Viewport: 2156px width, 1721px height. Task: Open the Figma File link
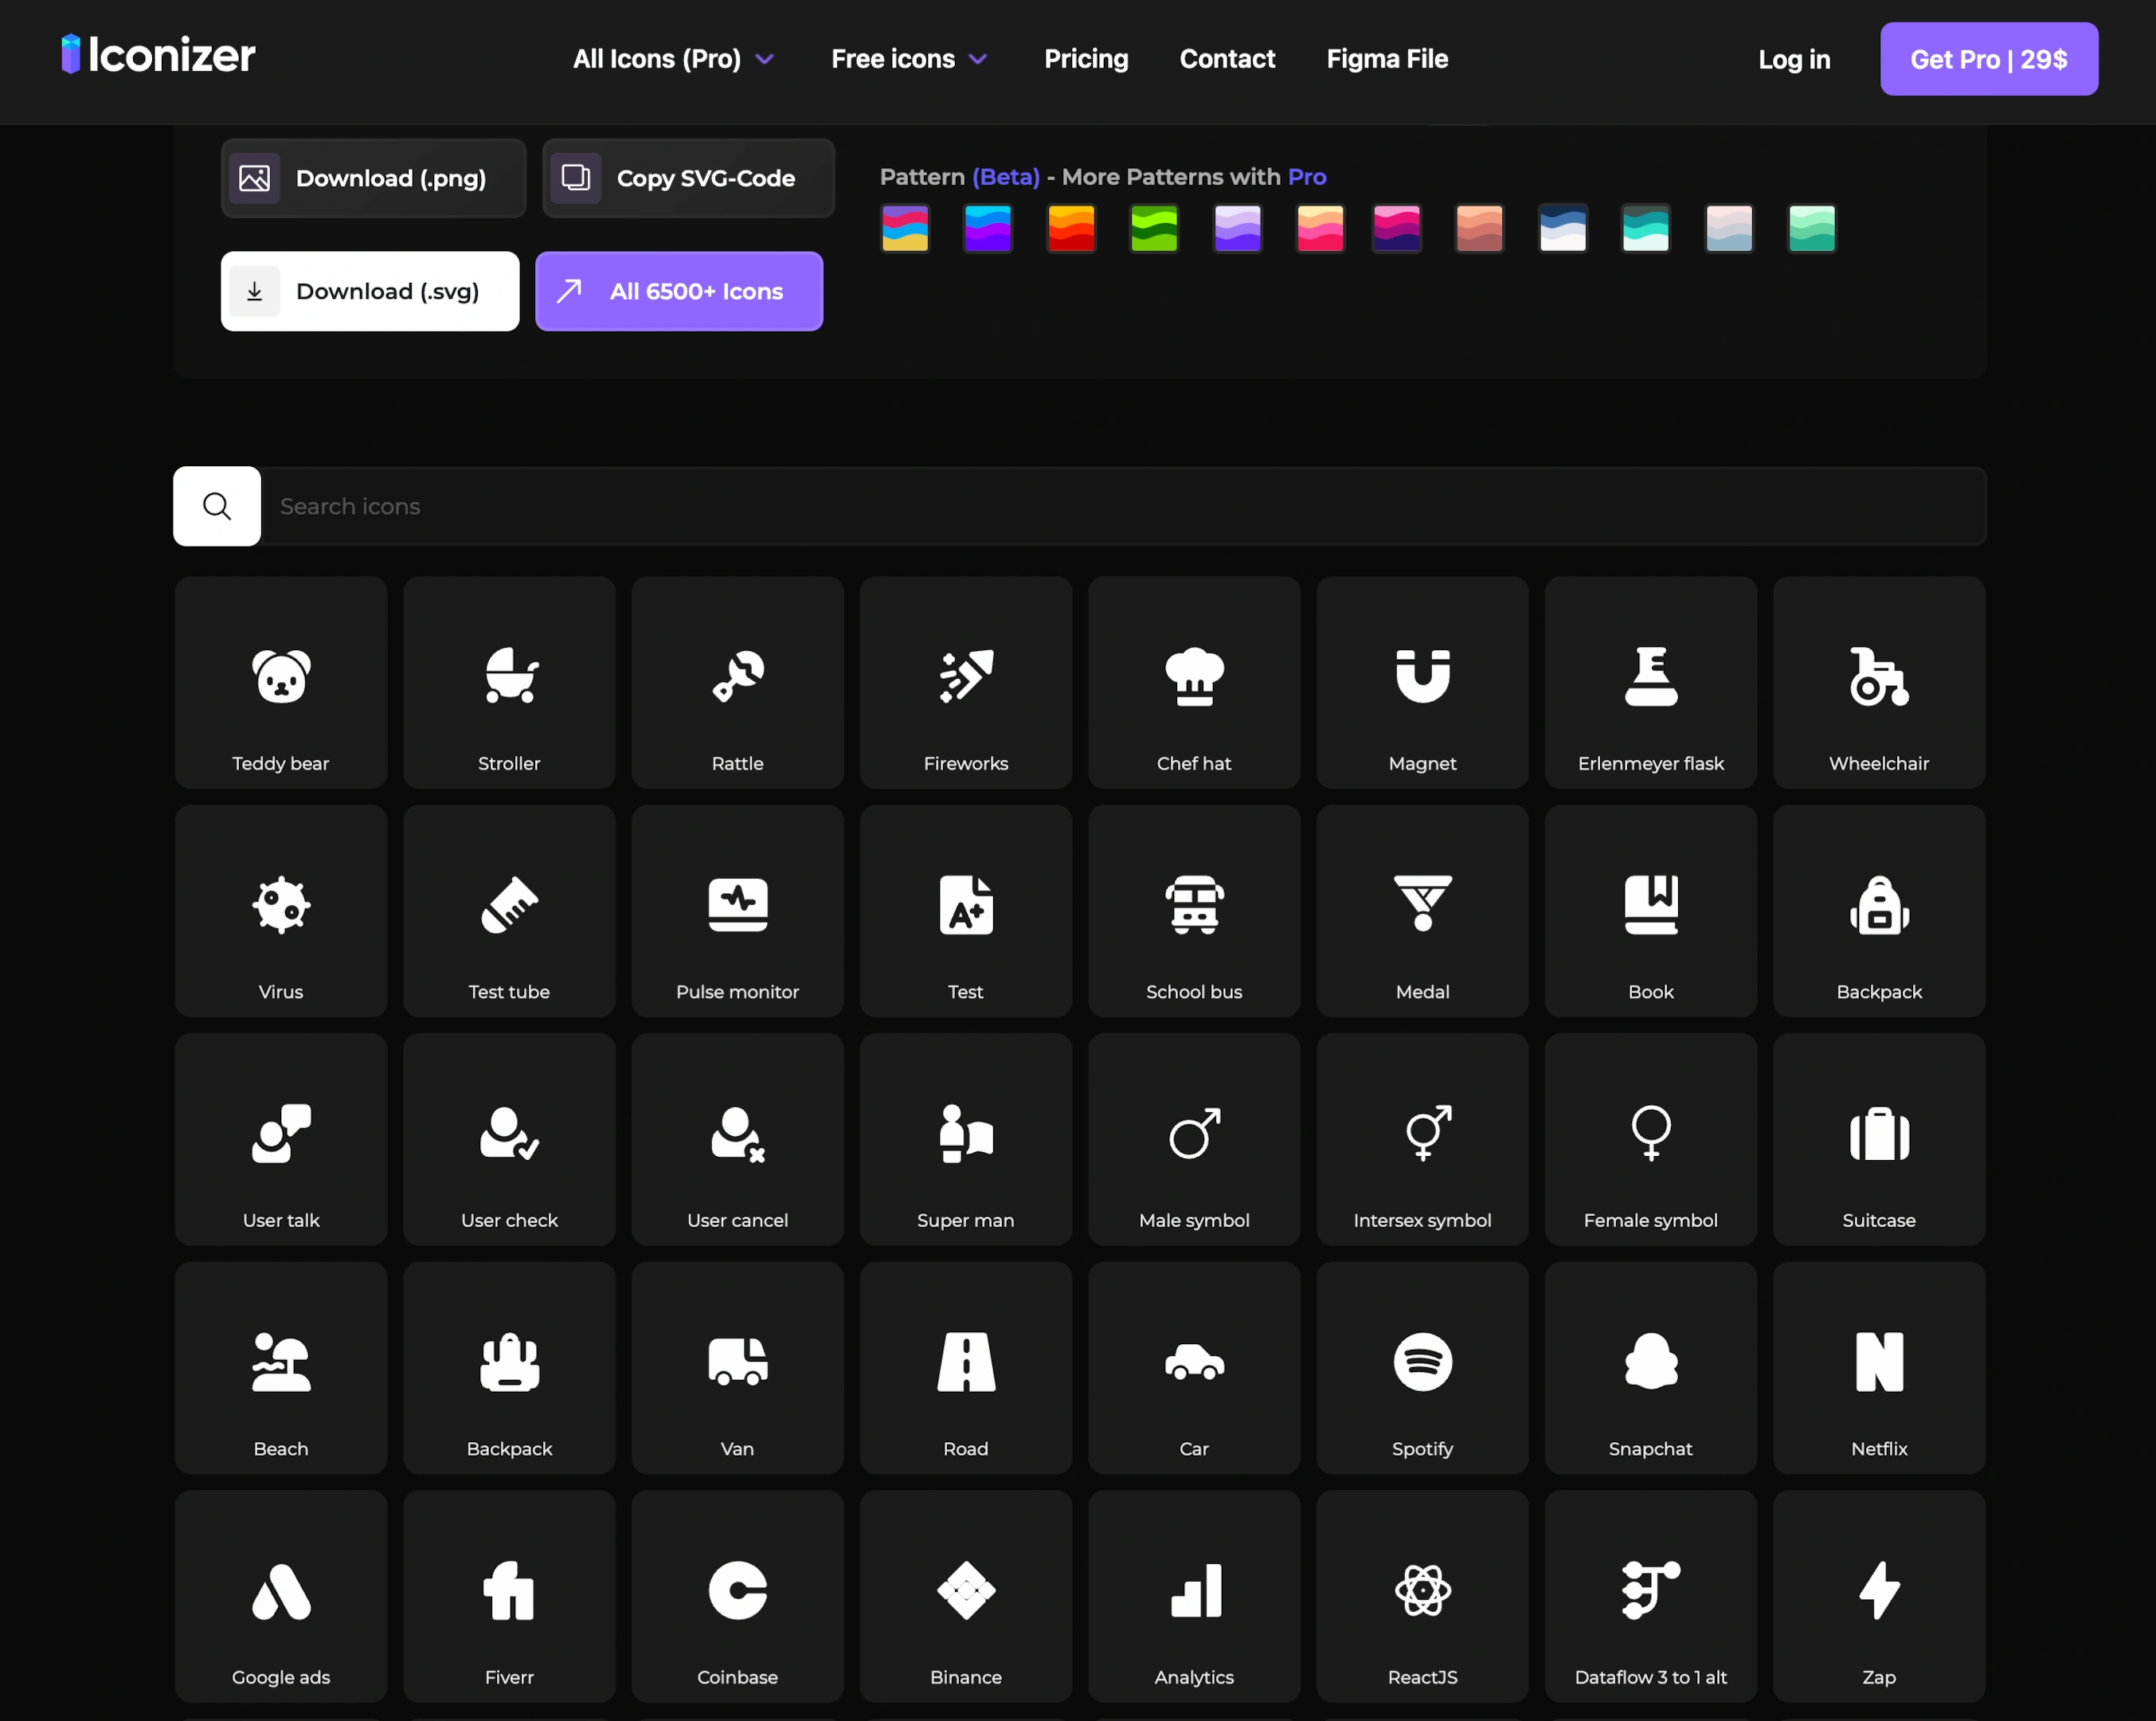click(1387, 59)
